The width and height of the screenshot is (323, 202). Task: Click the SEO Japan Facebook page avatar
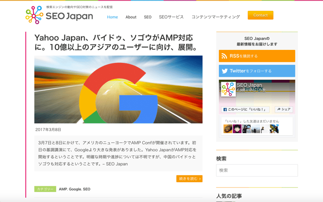pos(228,89)
